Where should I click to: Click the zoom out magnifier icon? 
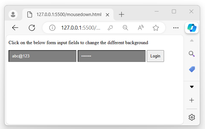(x=126, y=28)
